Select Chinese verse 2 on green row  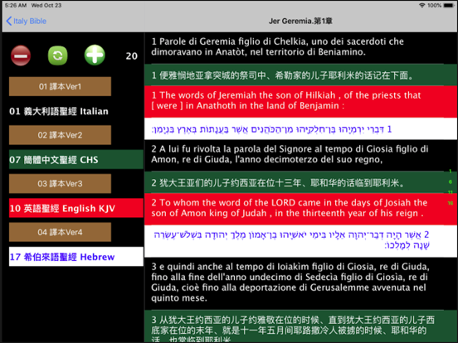click(301, 182)
